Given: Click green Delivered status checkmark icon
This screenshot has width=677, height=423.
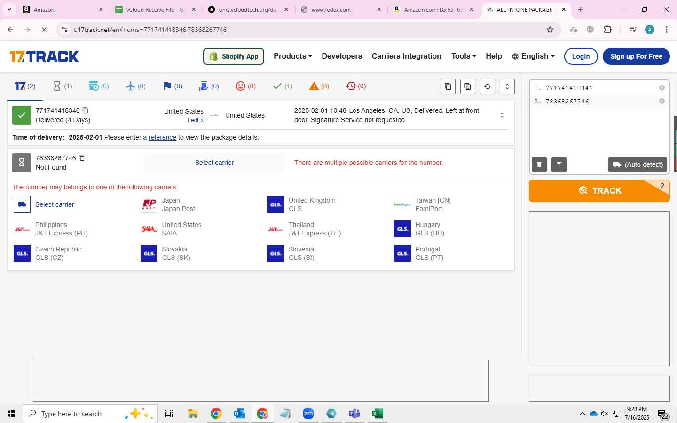Looking at the screenshot, I should click(22, 115).
